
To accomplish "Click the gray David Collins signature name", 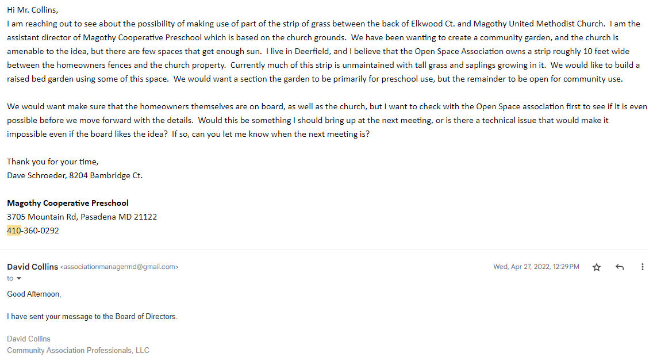I will [x=29, y=339].
